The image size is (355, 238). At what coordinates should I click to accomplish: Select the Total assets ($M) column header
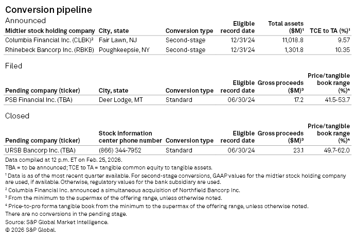pyautogui.click(x=286, y=27)
